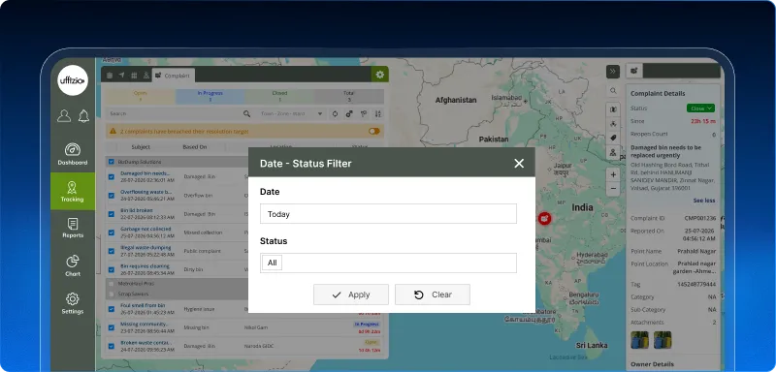The image size is (776, 372).
Task: Open the user profile icon
Action: pyautogui.click(x=64, y=115)
